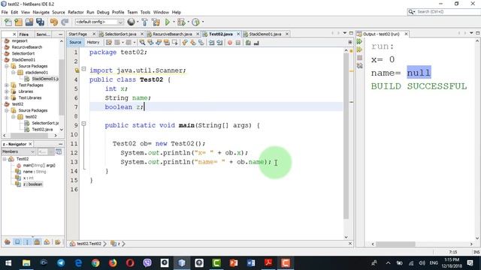Click the Debug Project toolbar icon

click(181, 22)
